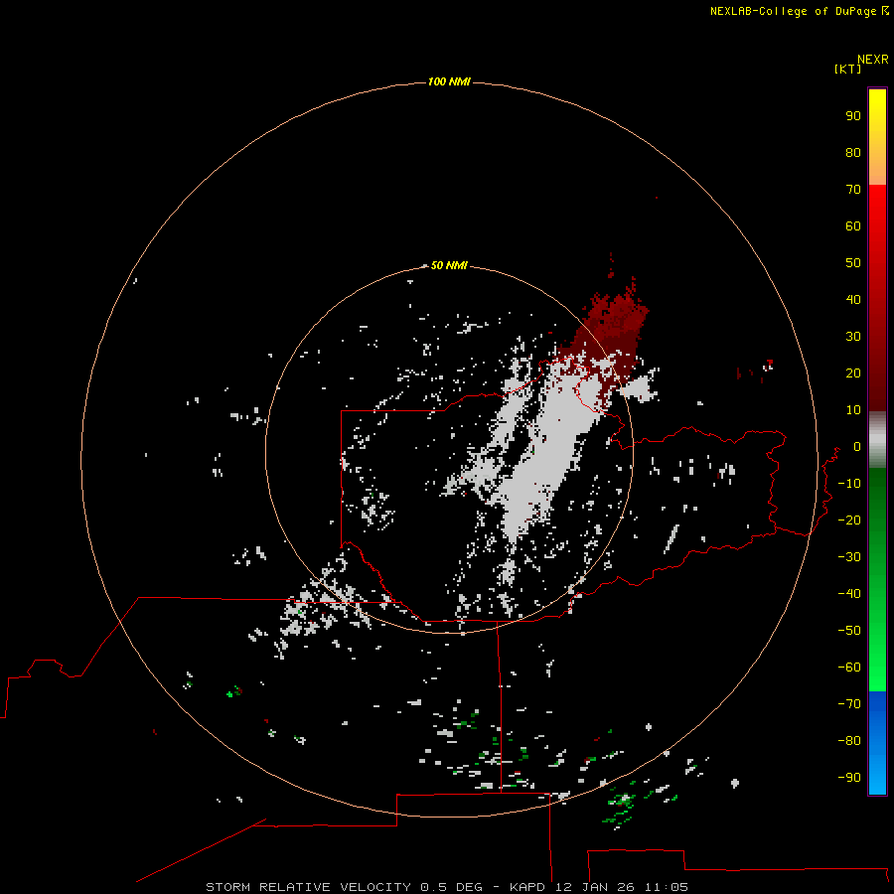
Task: Click the 60 value on velocity scale
Action: [853, 225]
